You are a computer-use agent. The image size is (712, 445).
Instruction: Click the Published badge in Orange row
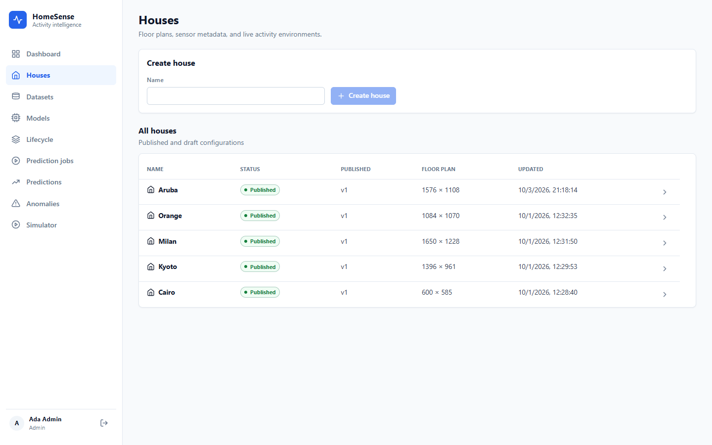click(x=260, y=216)
